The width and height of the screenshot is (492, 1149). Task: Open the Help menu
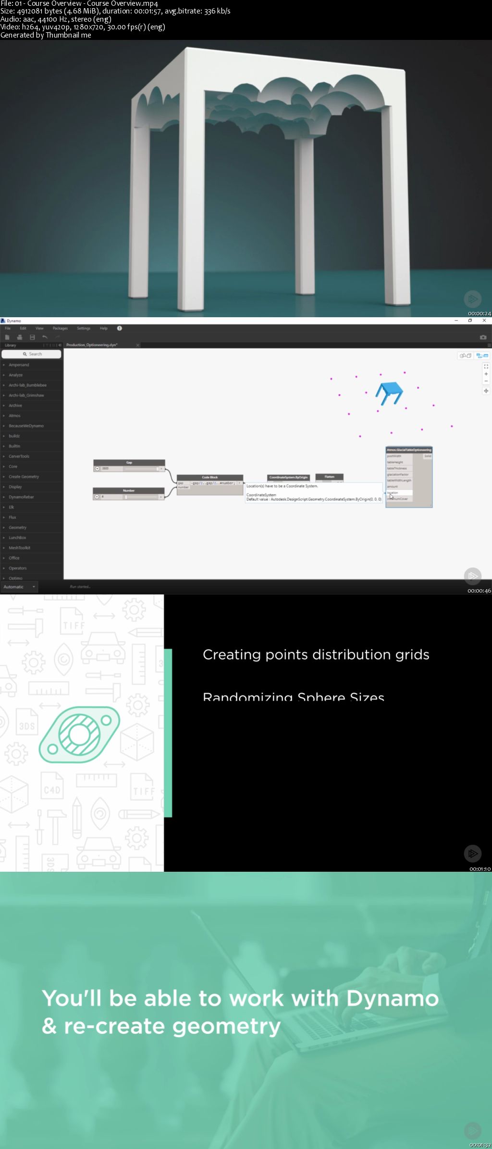(104, 328)
